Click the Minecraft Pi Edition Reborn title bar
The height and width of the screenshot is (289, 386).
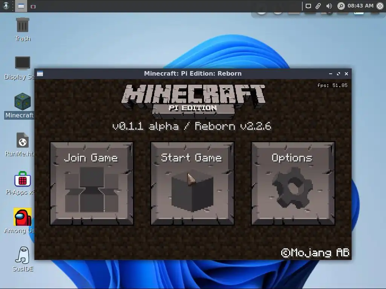193,73
